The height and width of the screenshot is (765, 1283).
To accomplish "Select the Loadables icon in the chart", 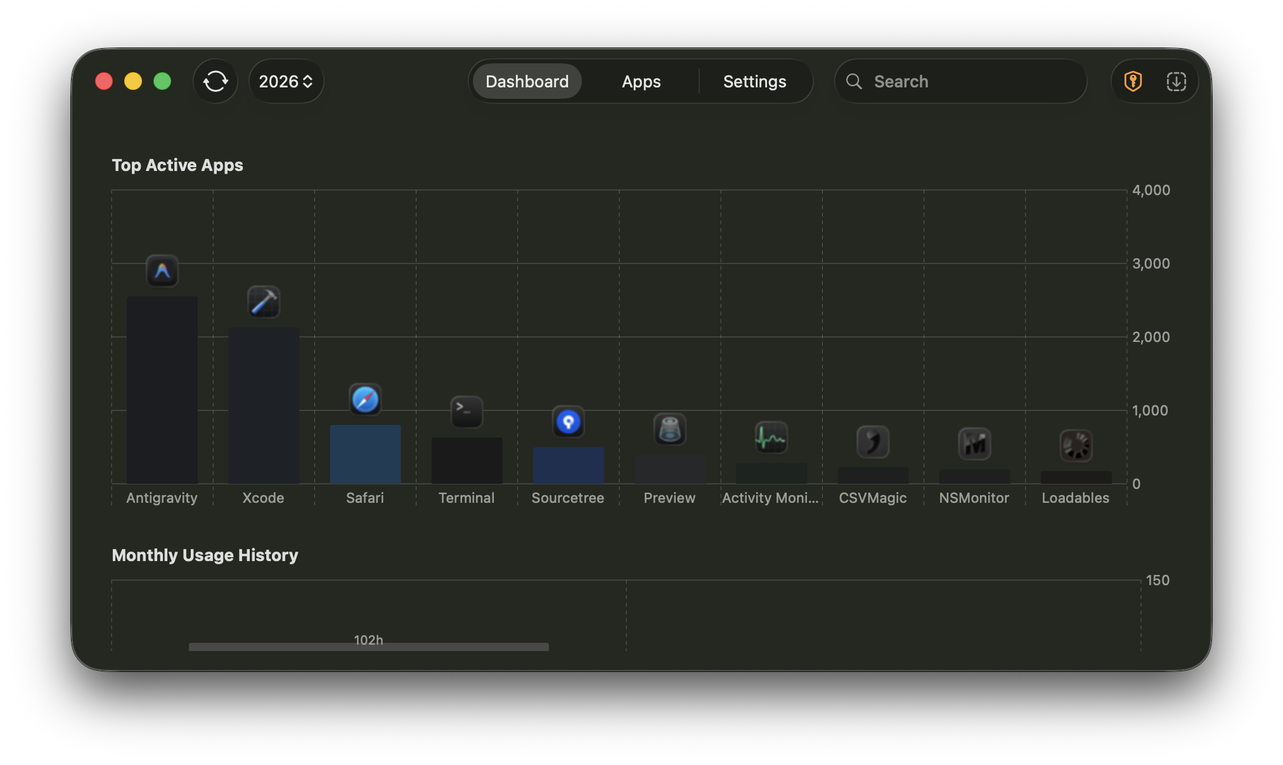I will click(x=1076, y=445).
